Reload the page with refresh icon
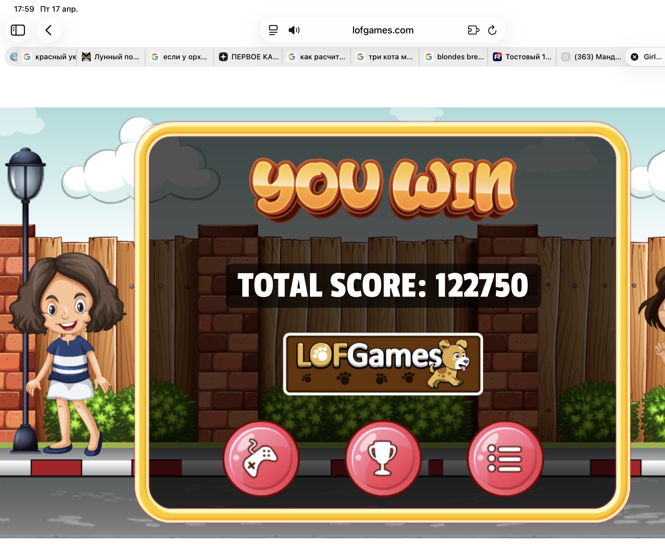The height and width of the screenshot is (560, 665). coord(492,30)
